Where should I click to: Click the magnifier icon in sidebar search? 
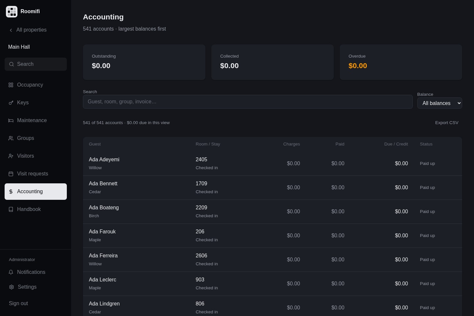(x=12, y=64)
